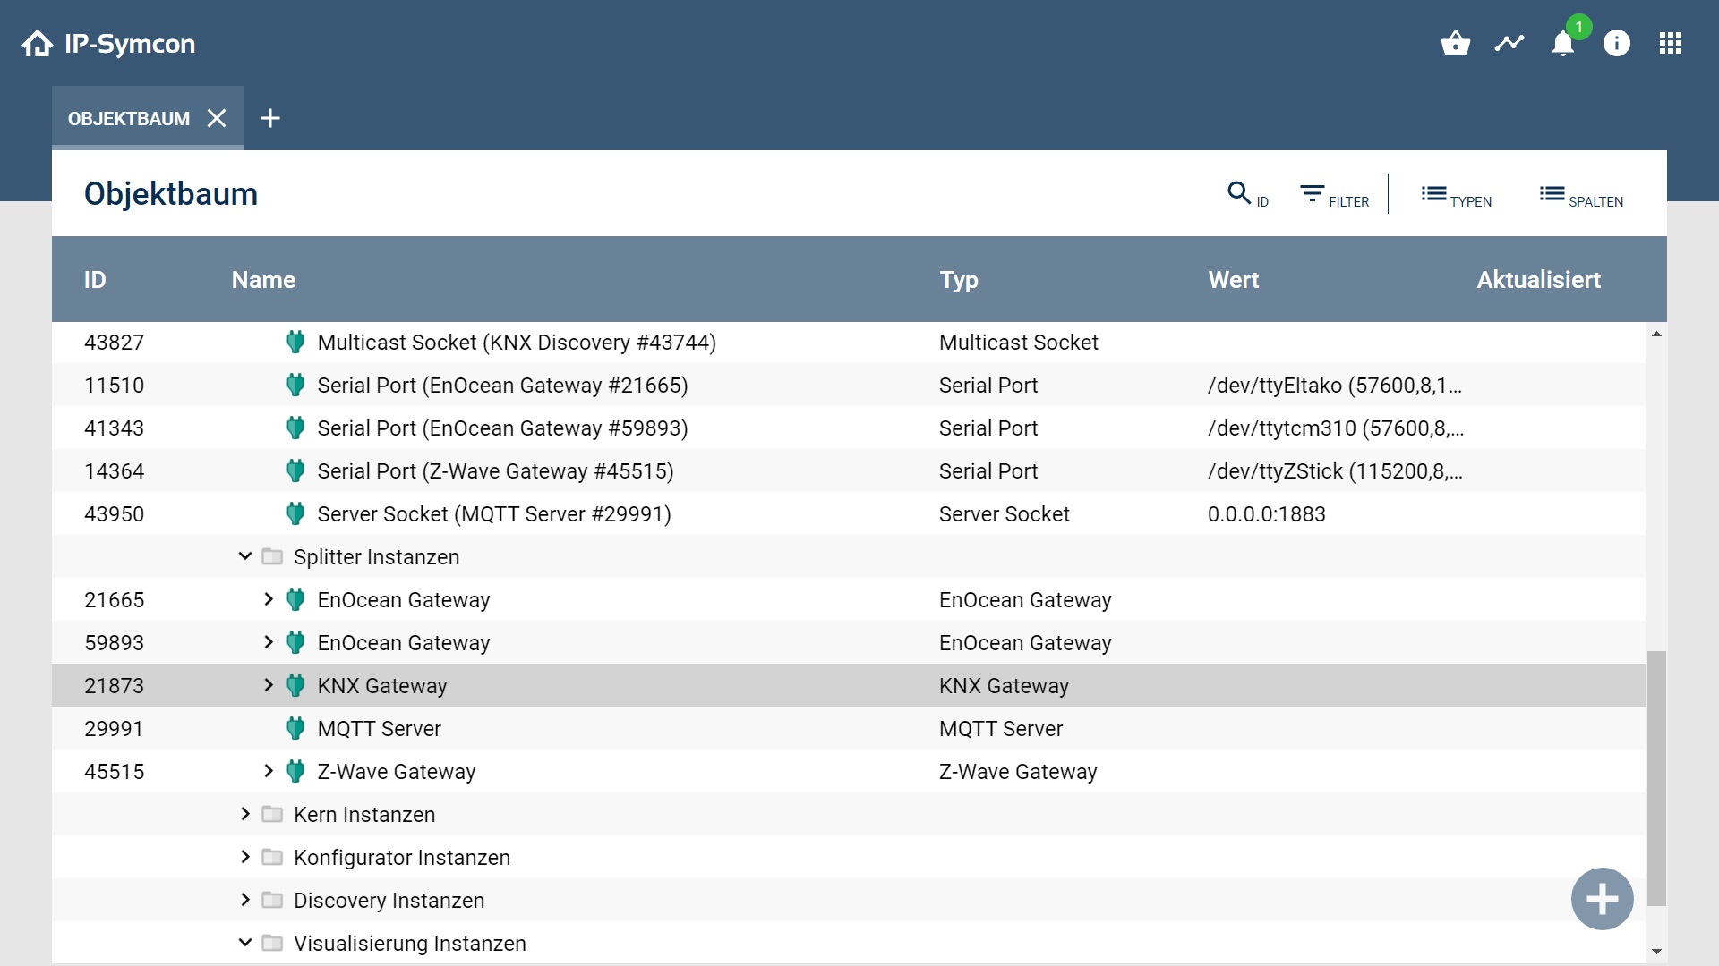
Task: Select 'Discovery Instanzen' folder label
Action: click(389, 901)
